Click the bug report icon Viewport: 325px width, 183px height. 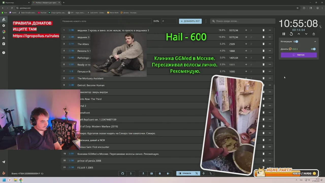160,173
